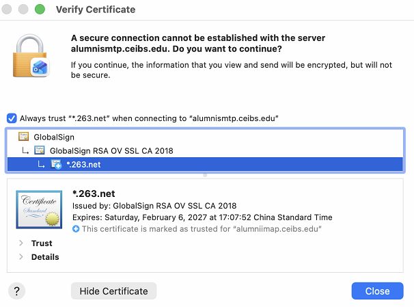The image size is (414, 307).
Task: Select GlobalSign root in the certificate chain
Action: coord(54,137)
